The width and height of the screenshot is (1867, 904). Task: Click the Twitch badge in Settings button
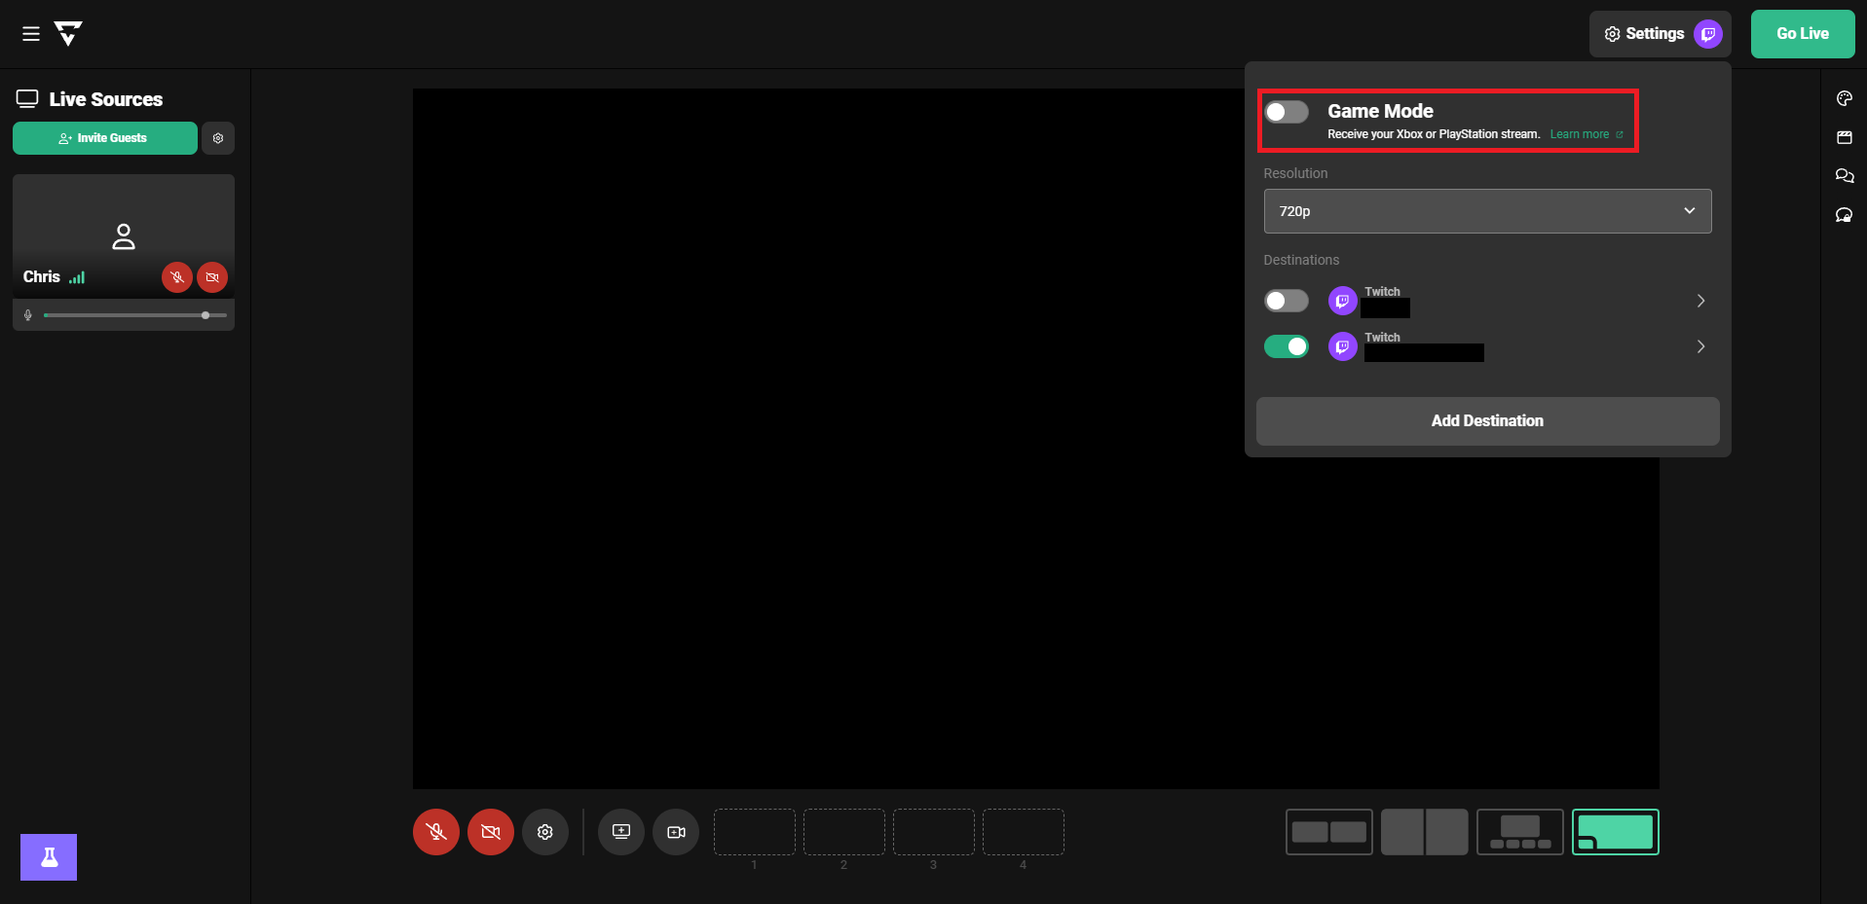pos(1708,34)
